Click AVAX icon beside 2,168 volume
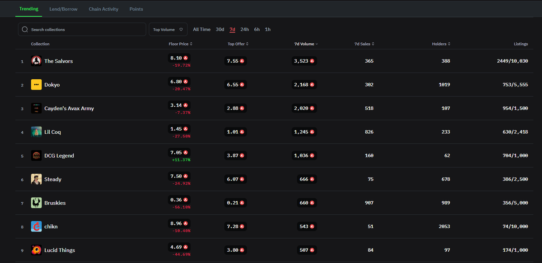The image size is (542, 263). (x=312, y=85)
